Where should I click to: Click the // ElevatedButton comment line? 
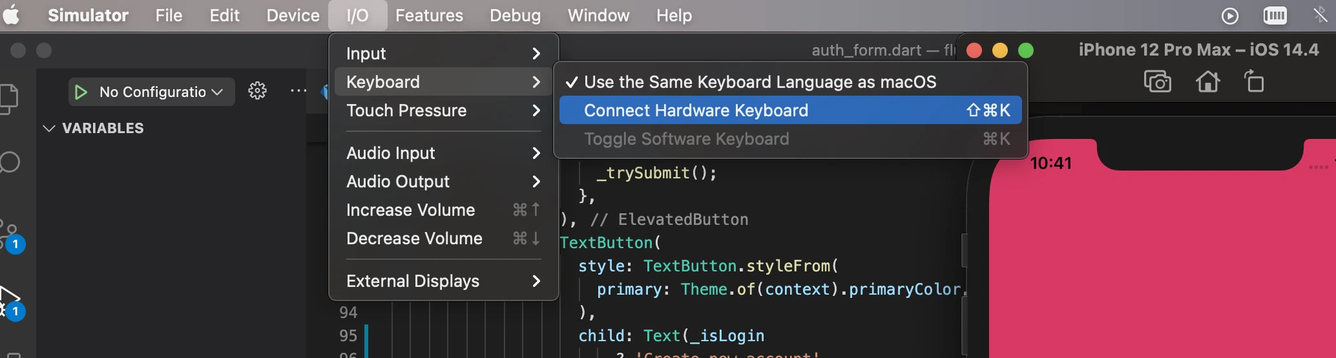tap(669, 219)
